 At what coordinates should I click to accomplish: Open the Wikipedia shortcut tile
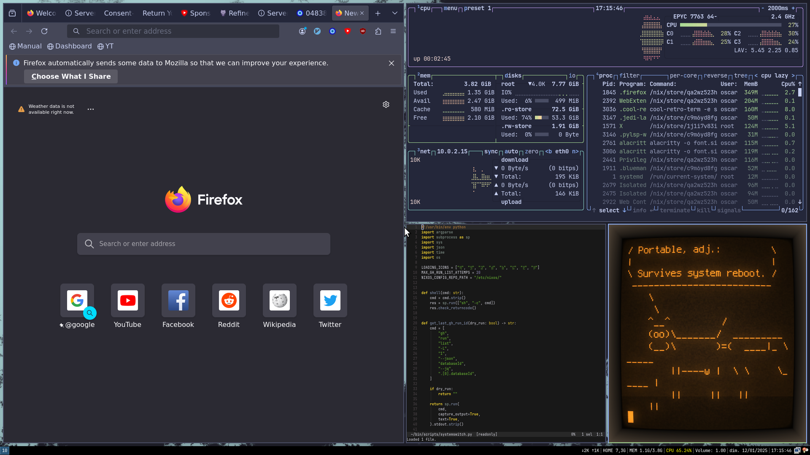tap(280, 306)
